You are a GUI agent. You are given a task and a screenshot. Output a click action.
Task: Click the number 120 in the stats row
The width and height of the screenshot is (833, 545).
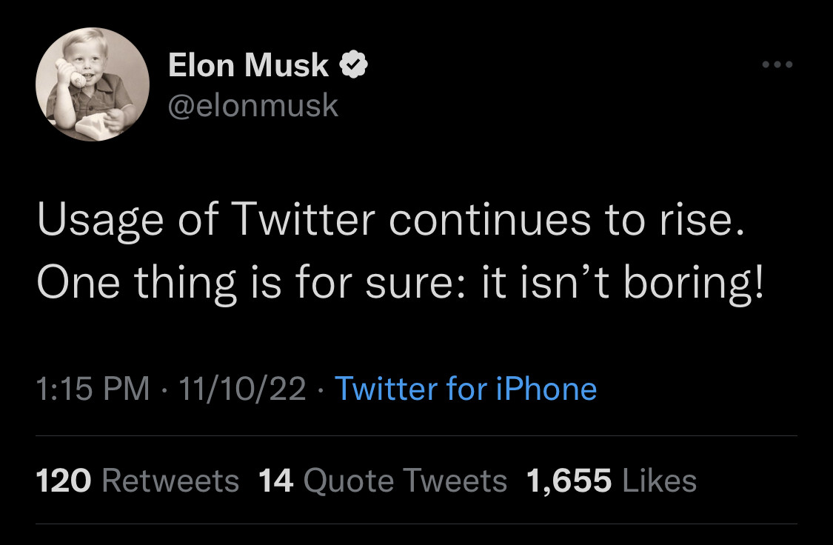click(x=64, y=481)
